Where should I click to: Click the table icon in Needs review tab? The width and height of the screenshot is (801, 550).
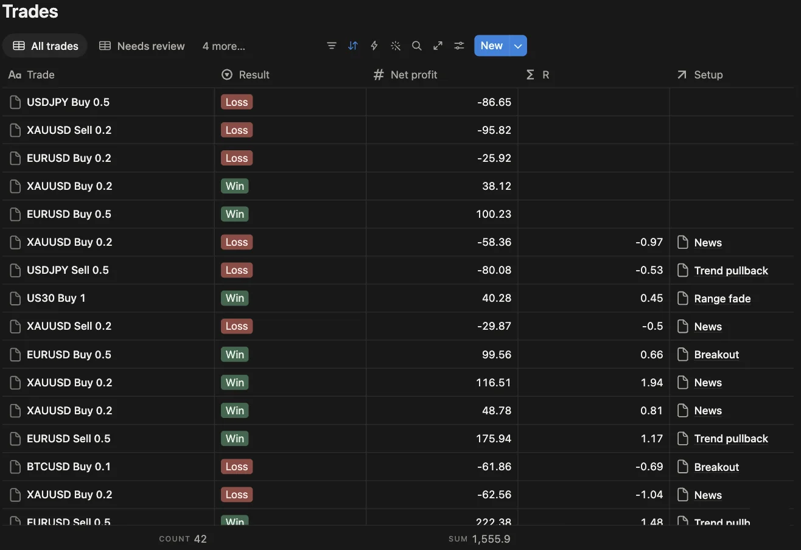pos(105,46)
